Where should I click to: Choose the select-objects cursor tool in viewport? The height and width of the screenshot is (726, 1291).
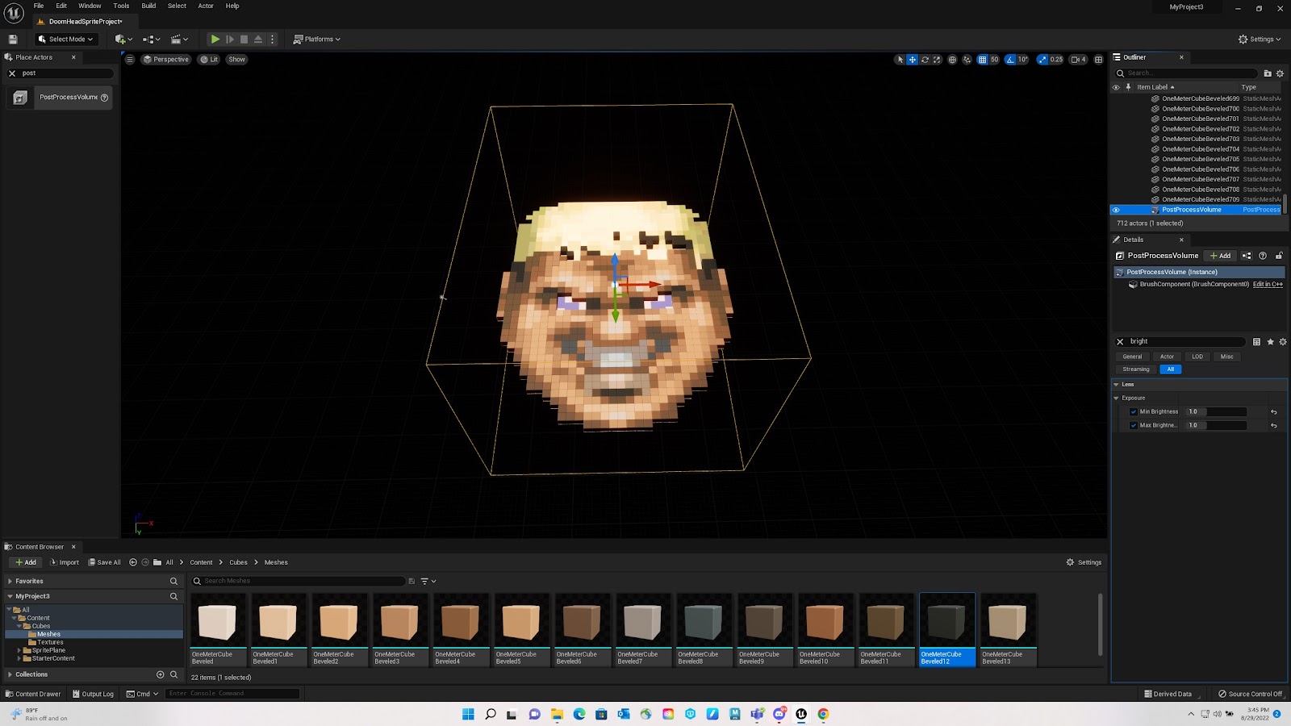900,60
